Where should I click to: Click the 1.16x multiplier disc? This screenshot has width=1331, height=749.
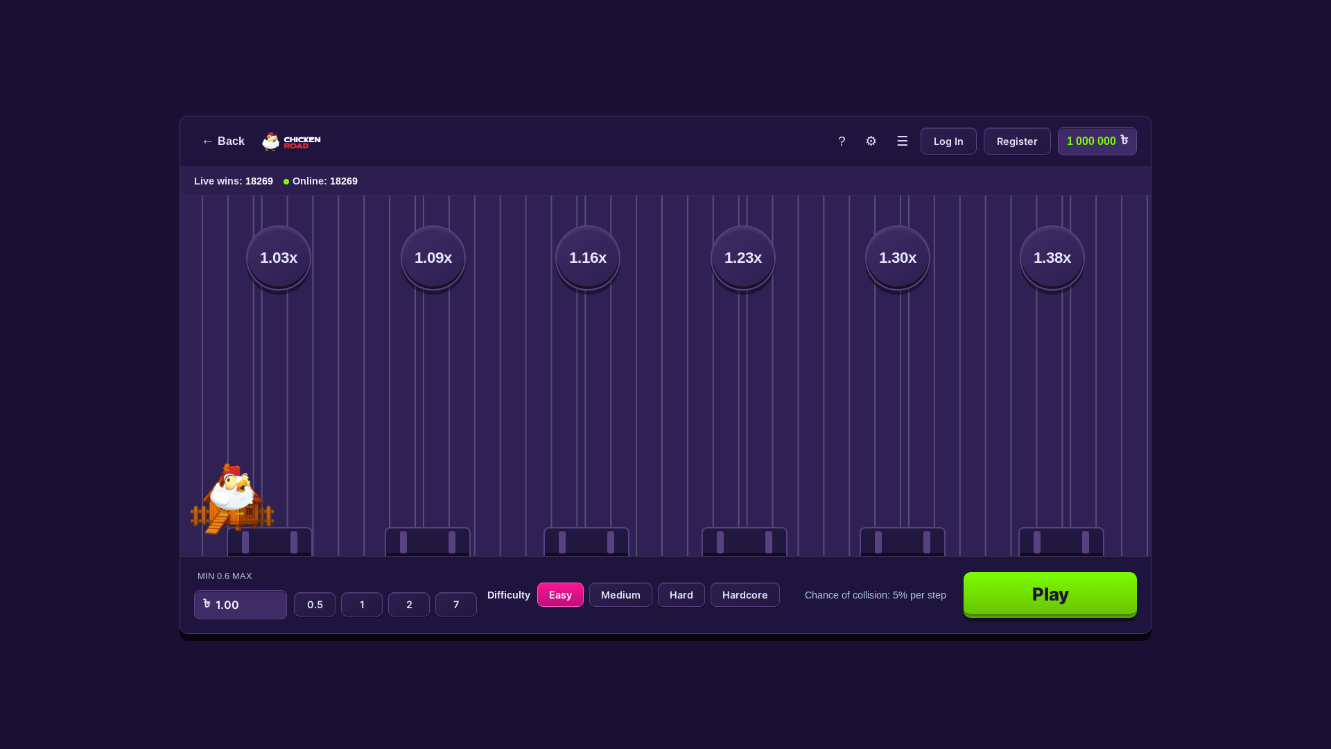[x=588, y=258]
